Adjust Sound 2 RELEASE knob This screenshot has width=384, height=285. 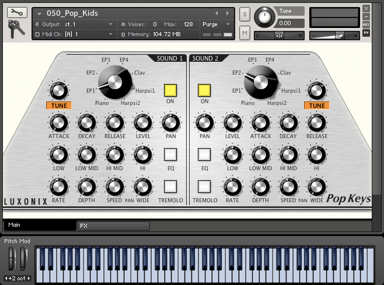click(x=316, y=123)
